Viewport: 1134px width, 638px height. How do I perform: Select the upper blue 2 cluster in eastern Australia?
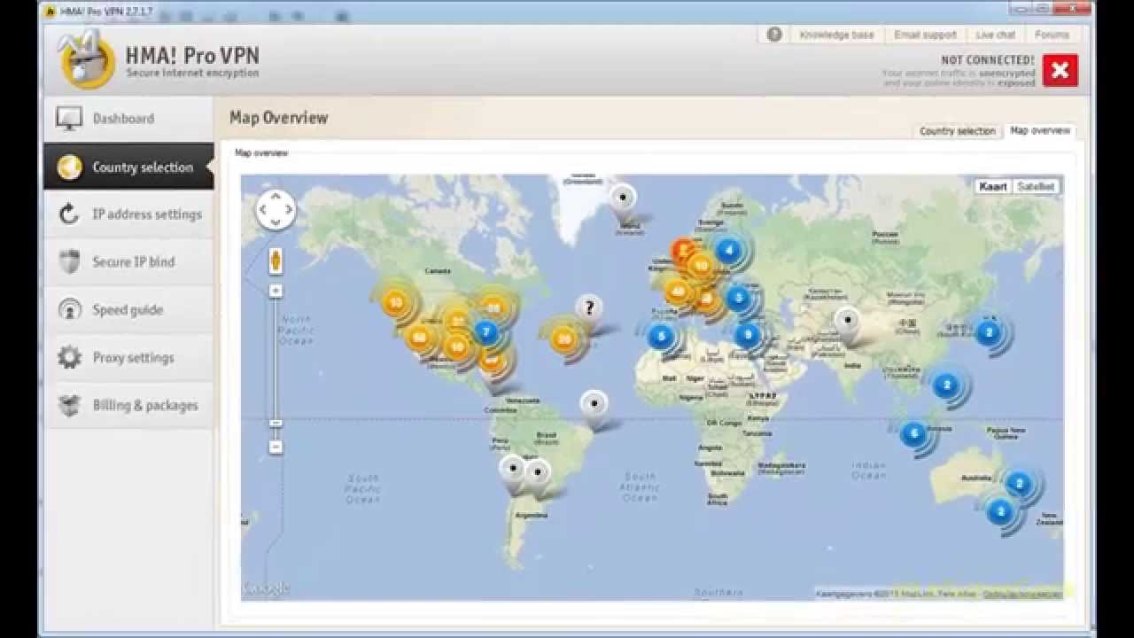[x=1019, y=484]
